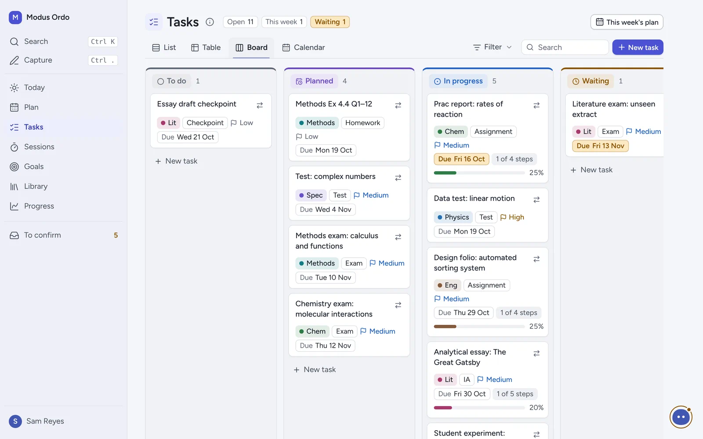Click the Design folio 25% progress bar
Screen dimensions: 703x439
[479, 327]
